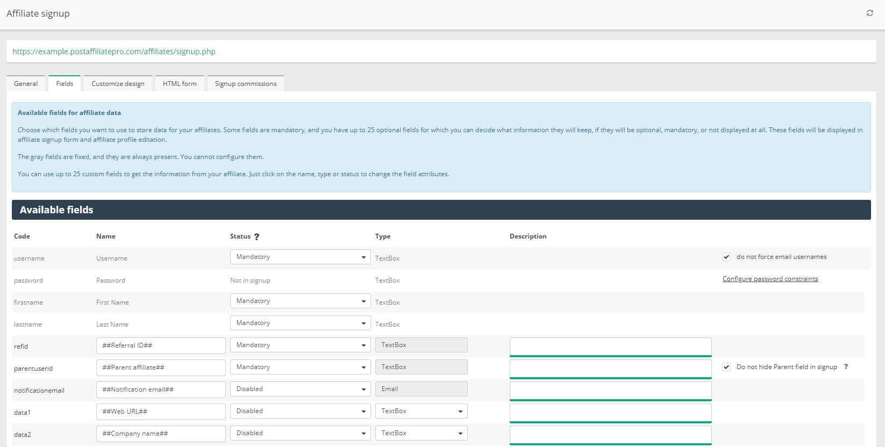Click the ##Referral ID## name field
The width and height of the screenshot is (885, 447).
(x=161, y=345)
